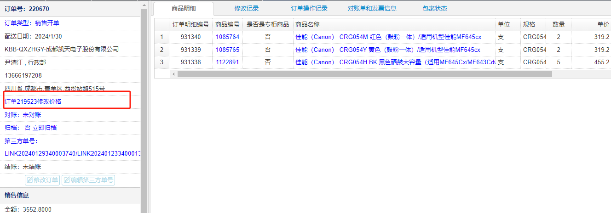Image resolution: width=611 pixels, height=213 pixels.
Task: Click the 商品名称 column header
Action: 394,24
